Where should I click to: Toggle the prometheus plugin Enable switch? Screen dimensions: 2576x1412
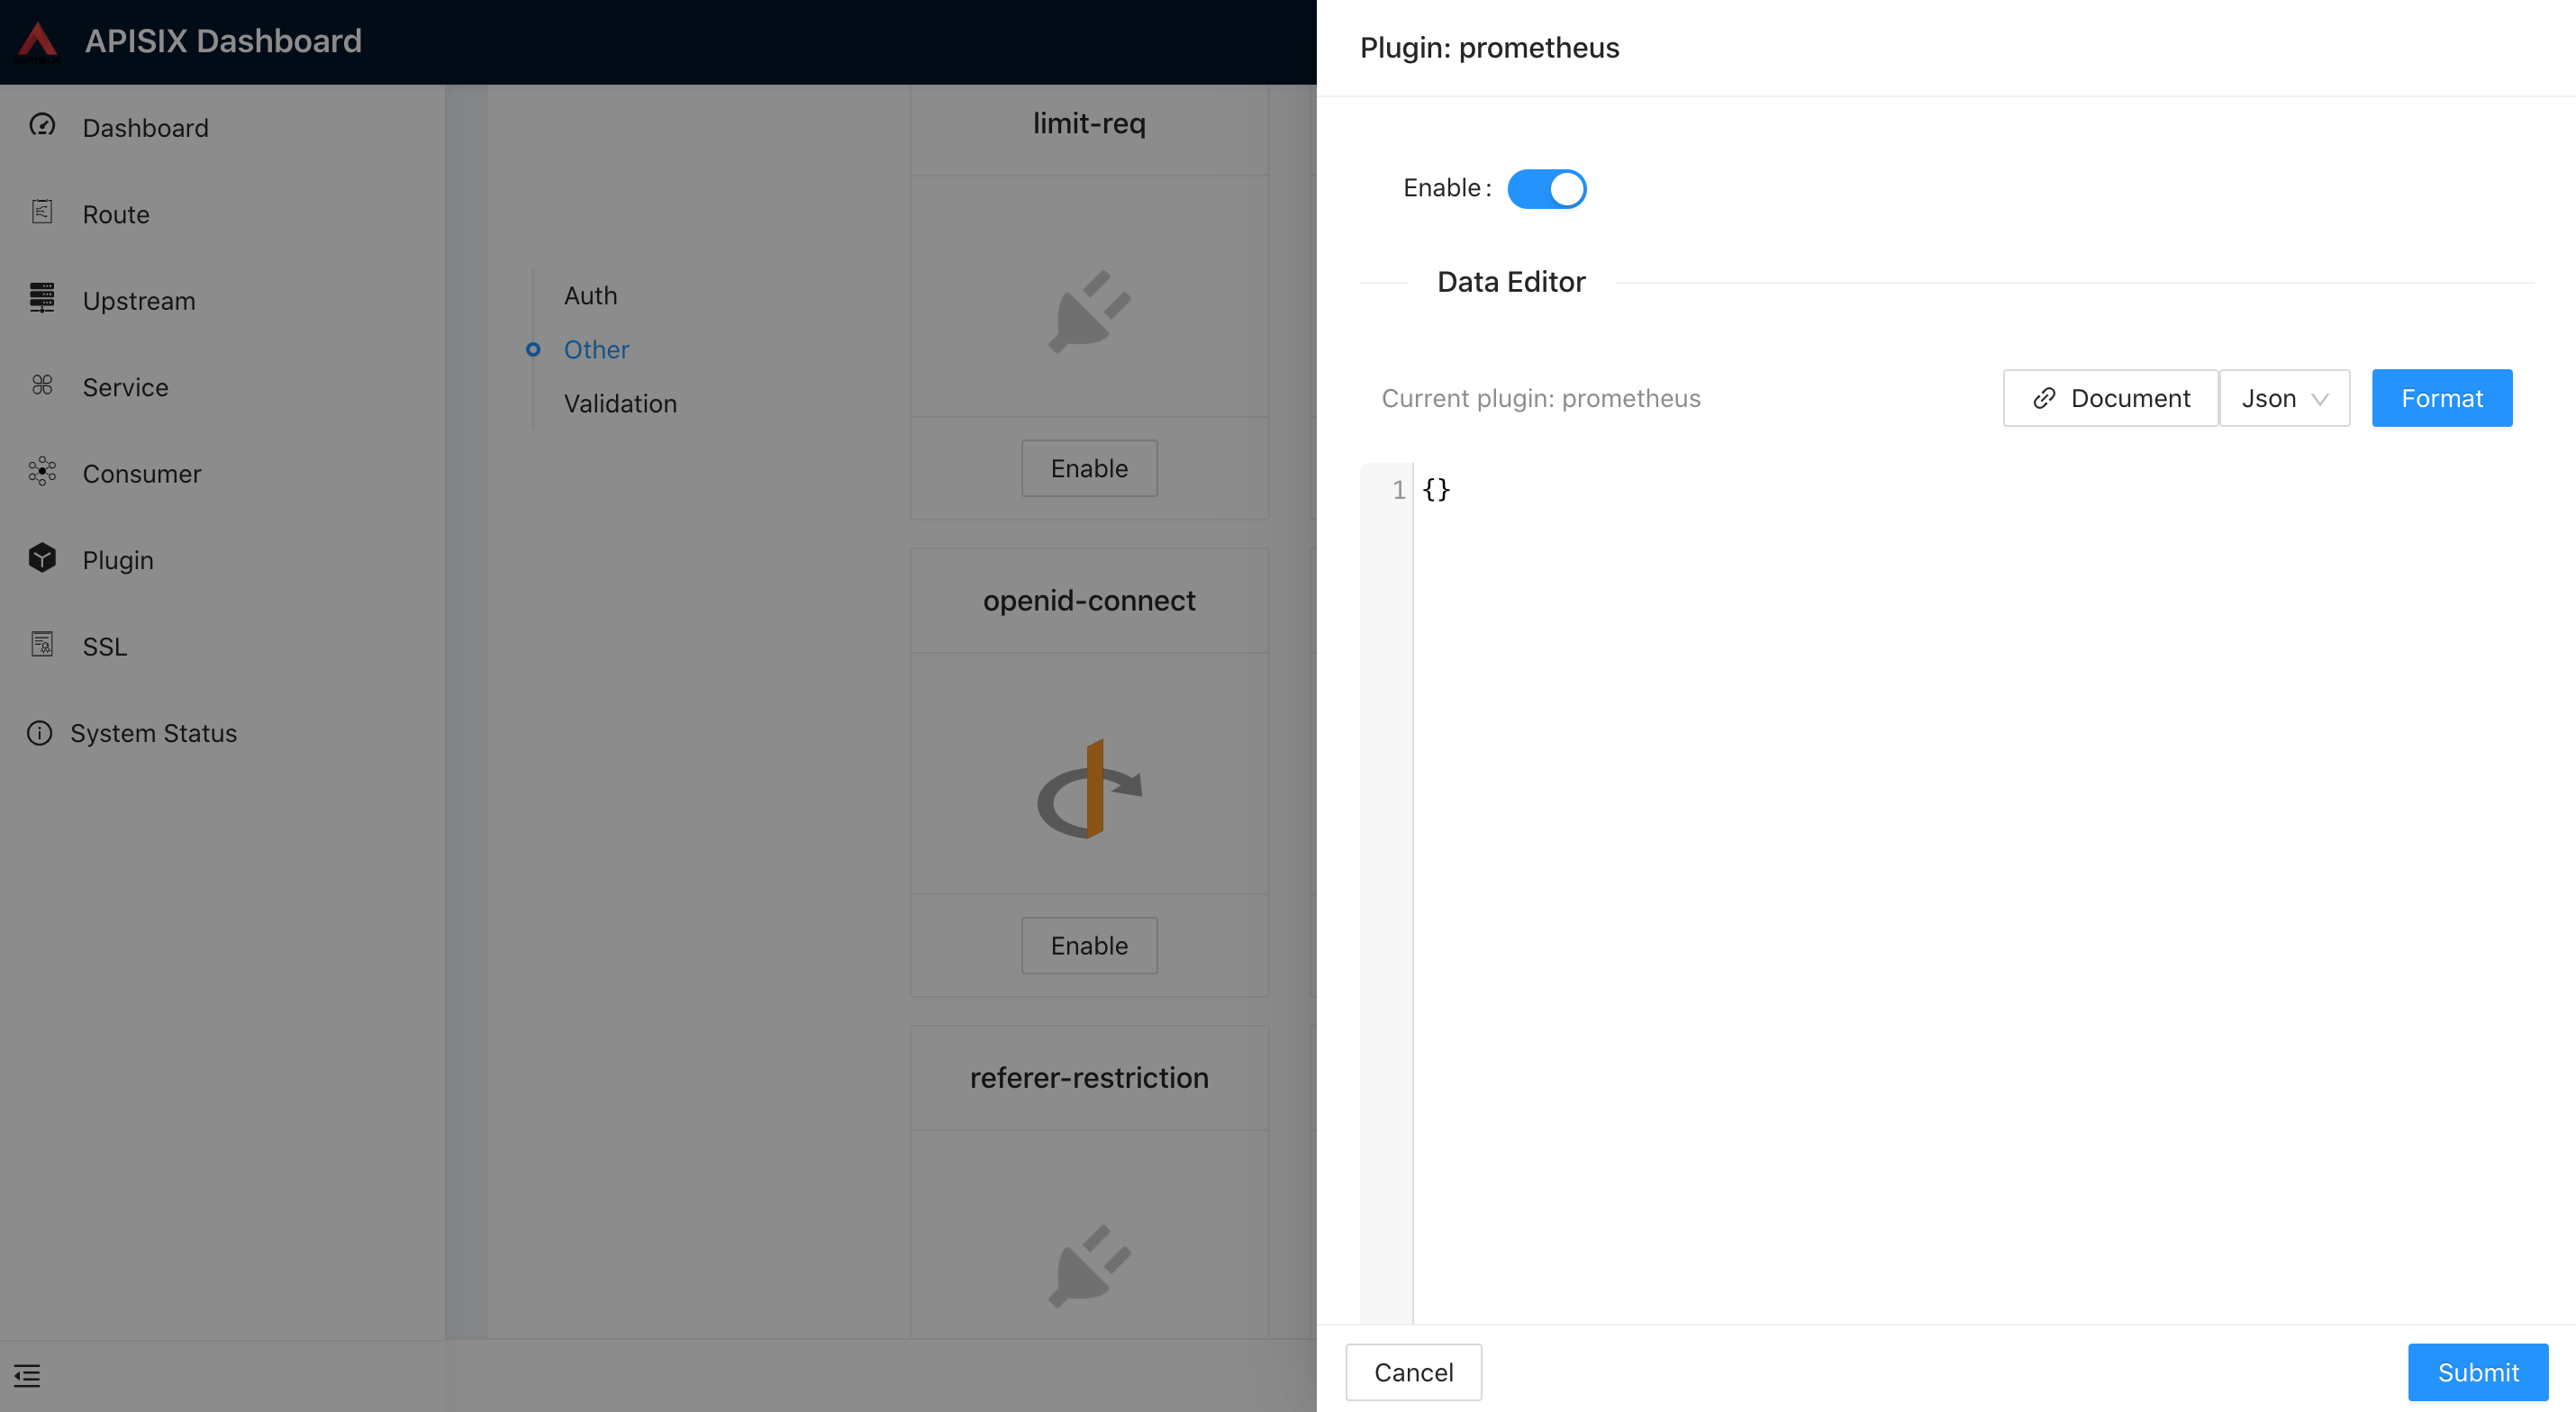(1547, 188)
